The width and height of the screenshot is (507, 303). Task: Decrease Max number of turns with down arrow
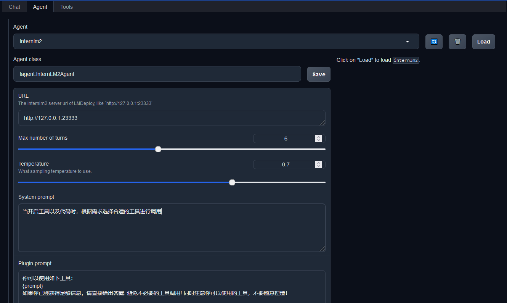pyautogui.click(x=319, y=140)
